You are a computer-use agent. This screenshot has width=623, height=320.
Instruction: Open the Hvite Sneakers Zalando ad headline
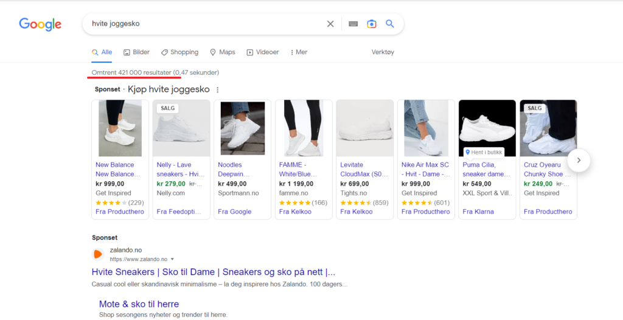tap(214, 273)
